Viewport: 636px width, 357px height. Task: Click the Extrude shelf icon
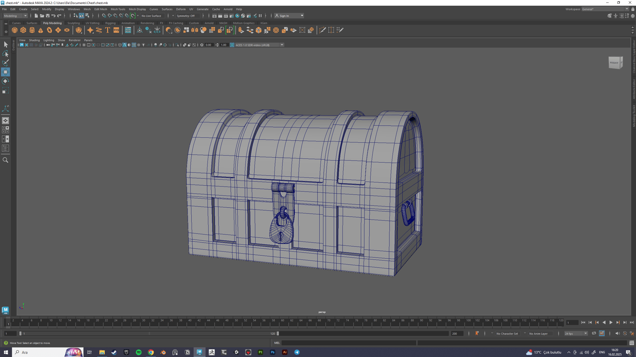[241, 30]
